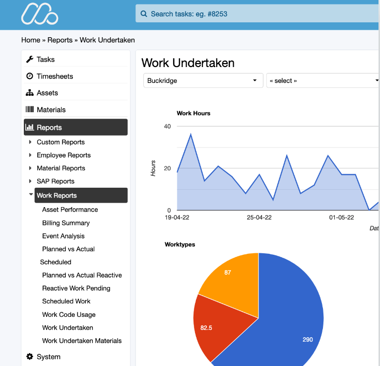Click the search magnifier icon
The height and width of the screenshot is (366, 380).
point(144,14)
